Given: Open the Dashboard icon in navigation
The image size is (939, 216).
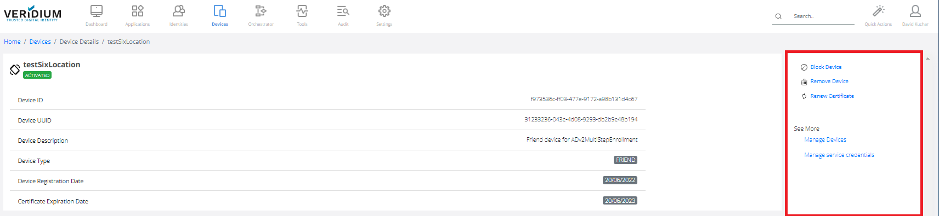Looking at the screenshot, I should point(97,11).
